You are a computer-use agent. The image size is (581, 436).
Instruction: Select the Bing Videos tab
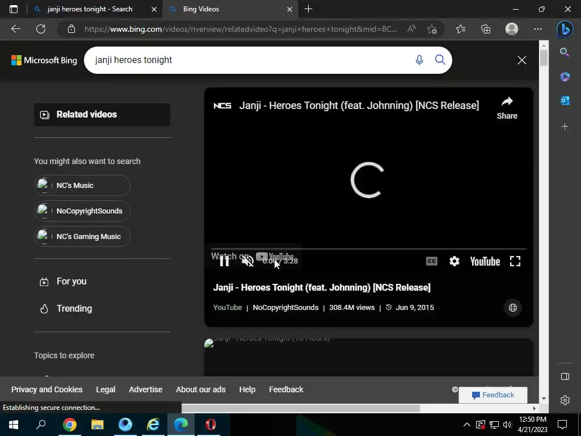(x=230, y=9)
